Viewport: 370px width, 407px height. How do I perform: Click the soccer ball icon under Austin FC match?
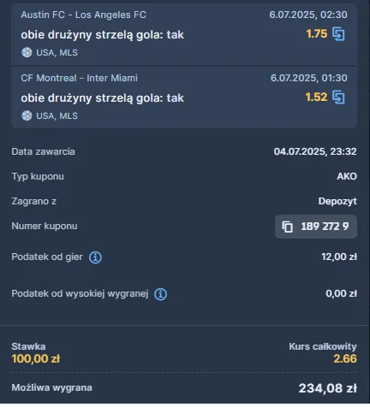pos(27,52)
